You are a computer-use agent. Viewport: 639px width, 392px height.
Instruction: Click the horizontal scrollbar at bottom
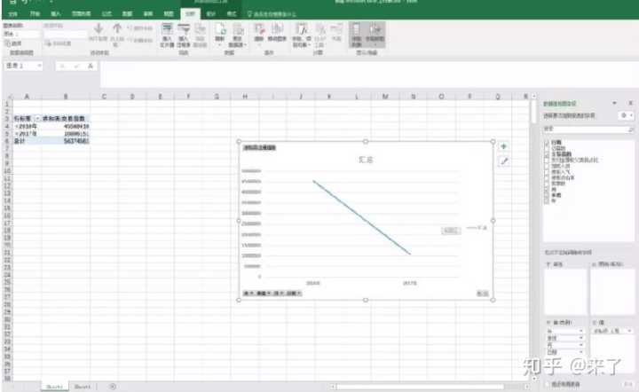click(x=426, y=387)
